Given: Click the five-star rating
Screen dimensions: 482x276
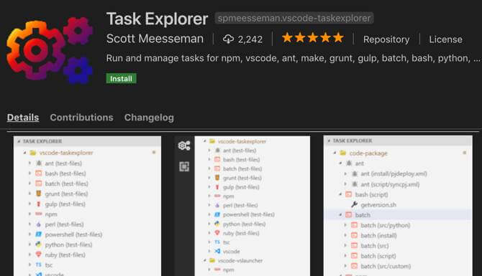Looking at the screenshot, I should [x=313, y=38].
